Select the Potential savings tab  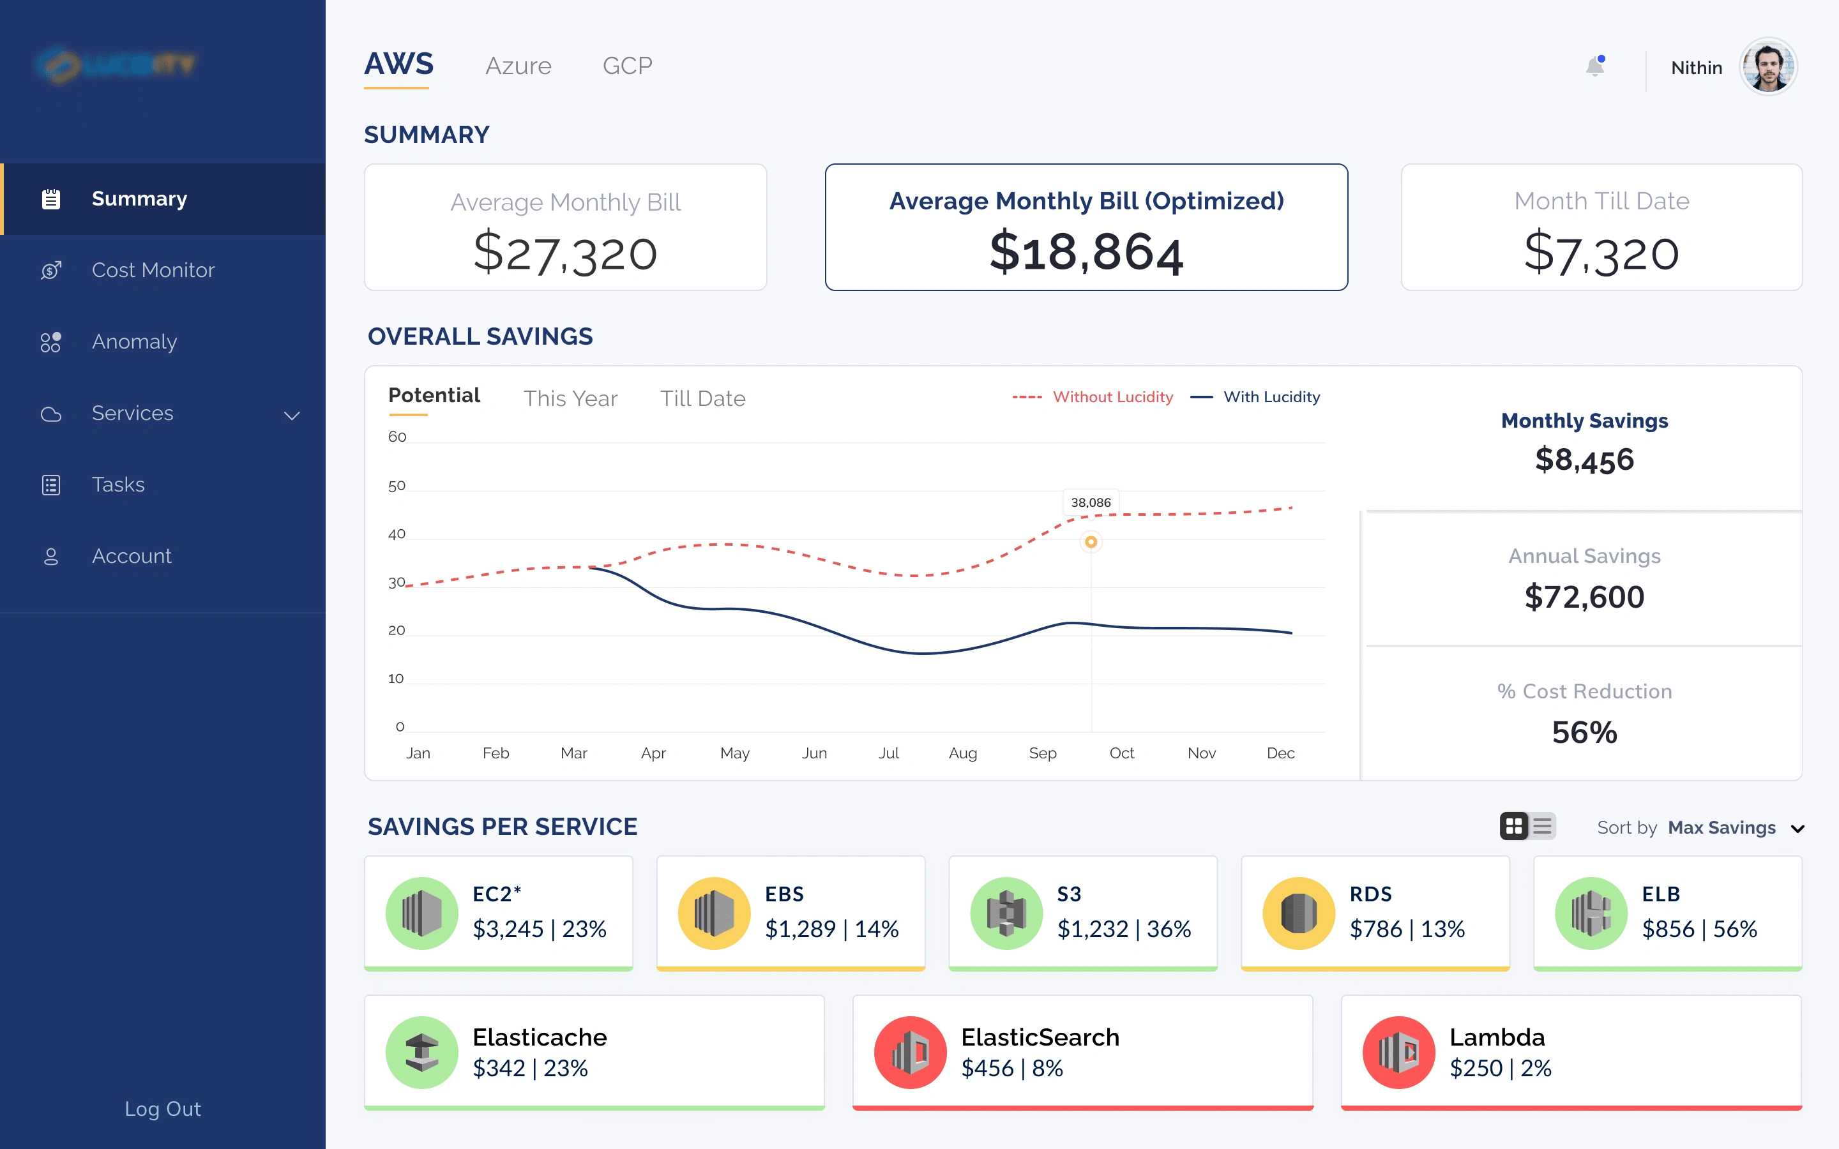(434, 396)
